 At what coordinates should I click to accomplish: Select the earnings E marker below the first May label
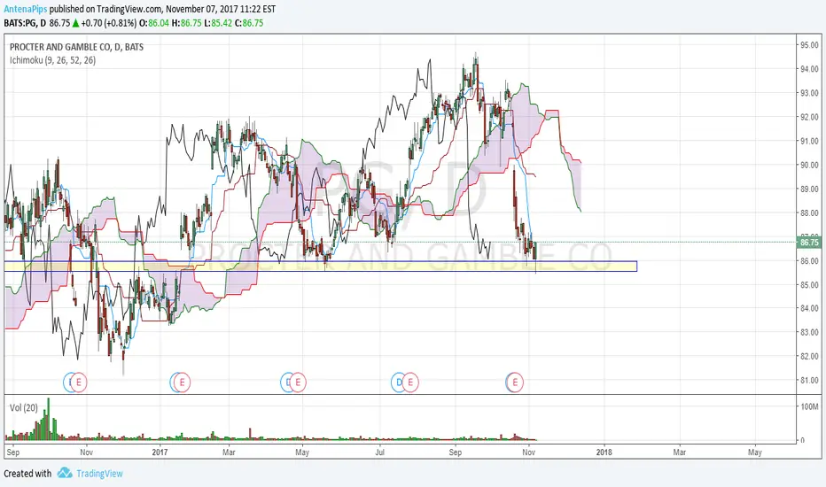(x=298, y=382)
